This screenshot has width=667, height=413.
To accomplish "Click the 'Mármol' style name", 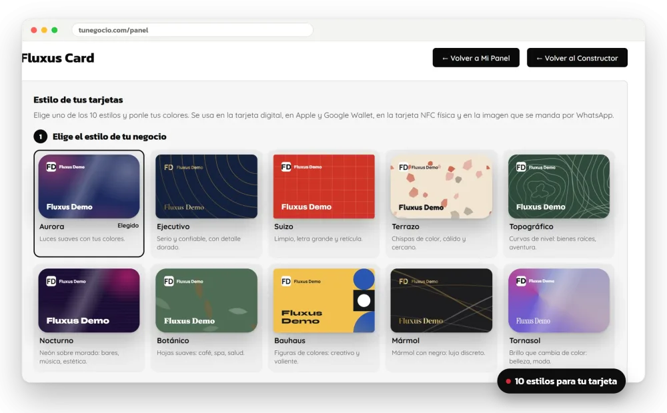I will (x=406, y=340).
